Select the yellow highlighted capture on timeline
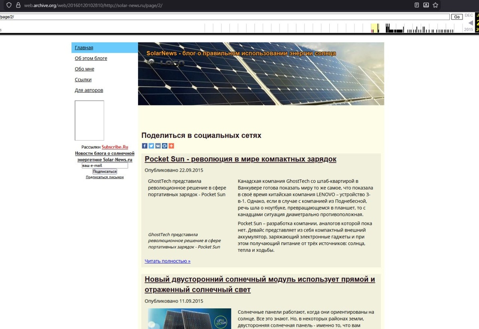 click(375, 28)
